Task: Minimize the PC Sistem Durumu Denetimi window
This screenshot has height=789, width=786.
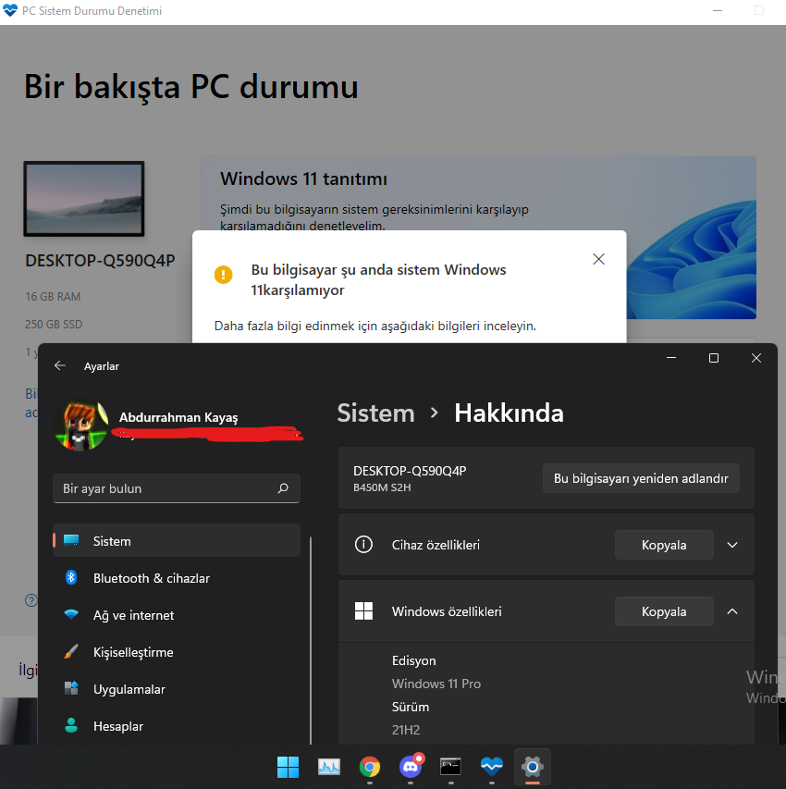Action: tap(718, 10)
